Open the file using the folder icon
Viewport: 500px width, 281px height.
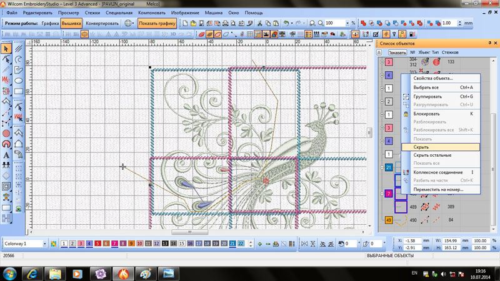point(194,23)
